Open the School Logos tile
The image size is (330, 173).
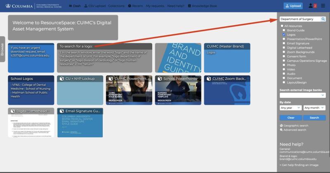(x=31, y=90)
